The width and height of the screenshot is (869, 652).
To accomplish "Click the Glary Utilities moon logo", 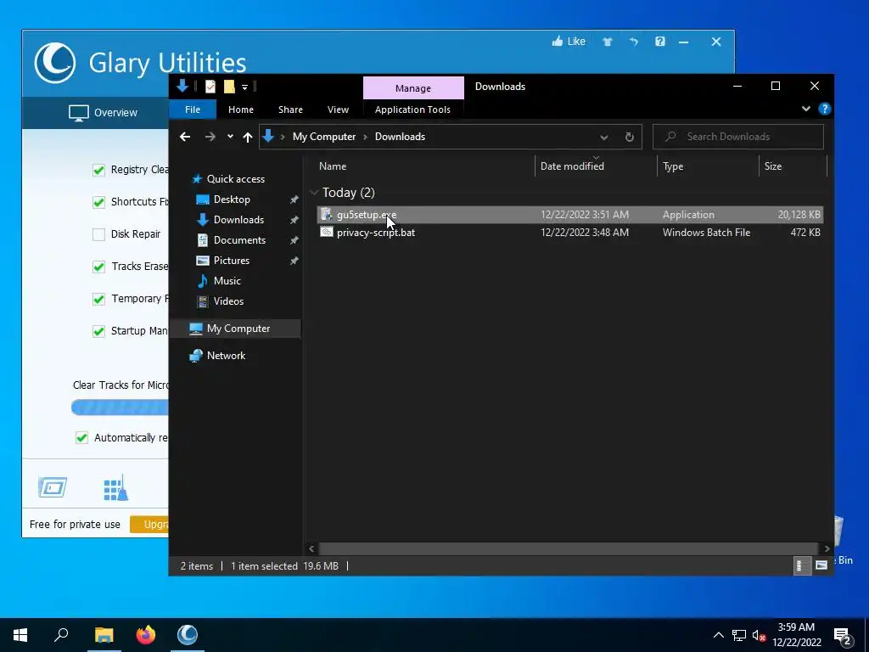I will pos(55,63).
